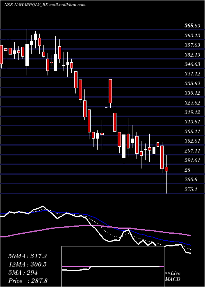Click the 319.12 price axis label
The width and height of the screenshot is (205, 287).
(x=192, y=112)
